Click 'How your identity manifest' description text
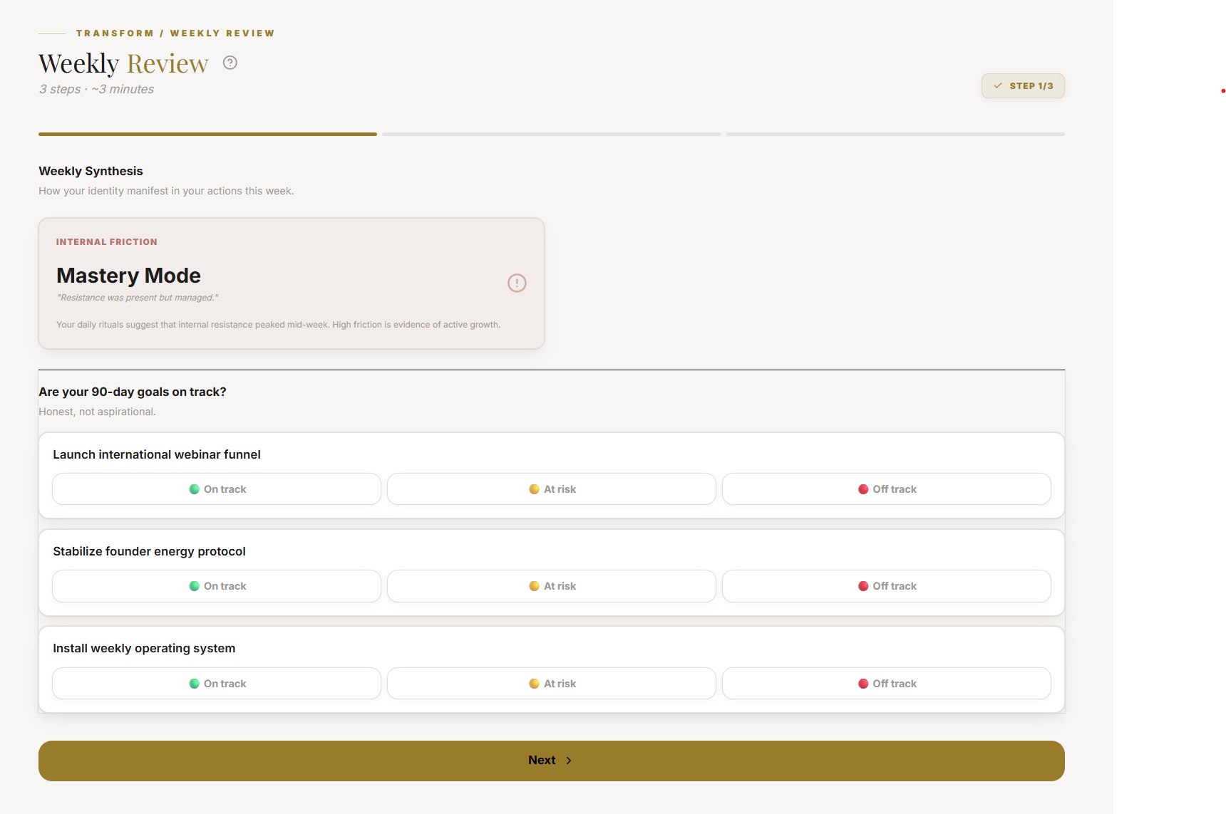This screenshot has height=814, width=1226. tap(166, 191)
